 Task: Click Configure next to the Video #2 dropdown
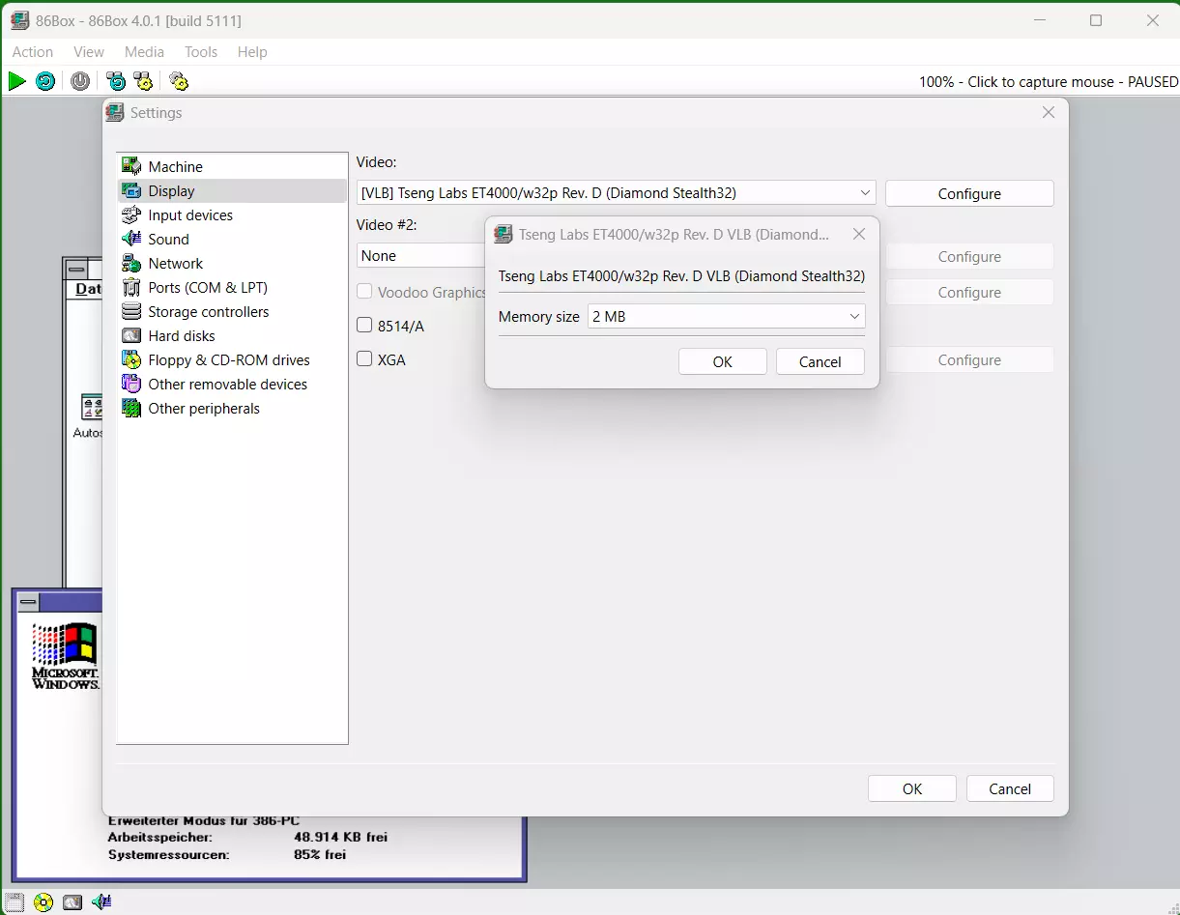(x=969, y=256)
